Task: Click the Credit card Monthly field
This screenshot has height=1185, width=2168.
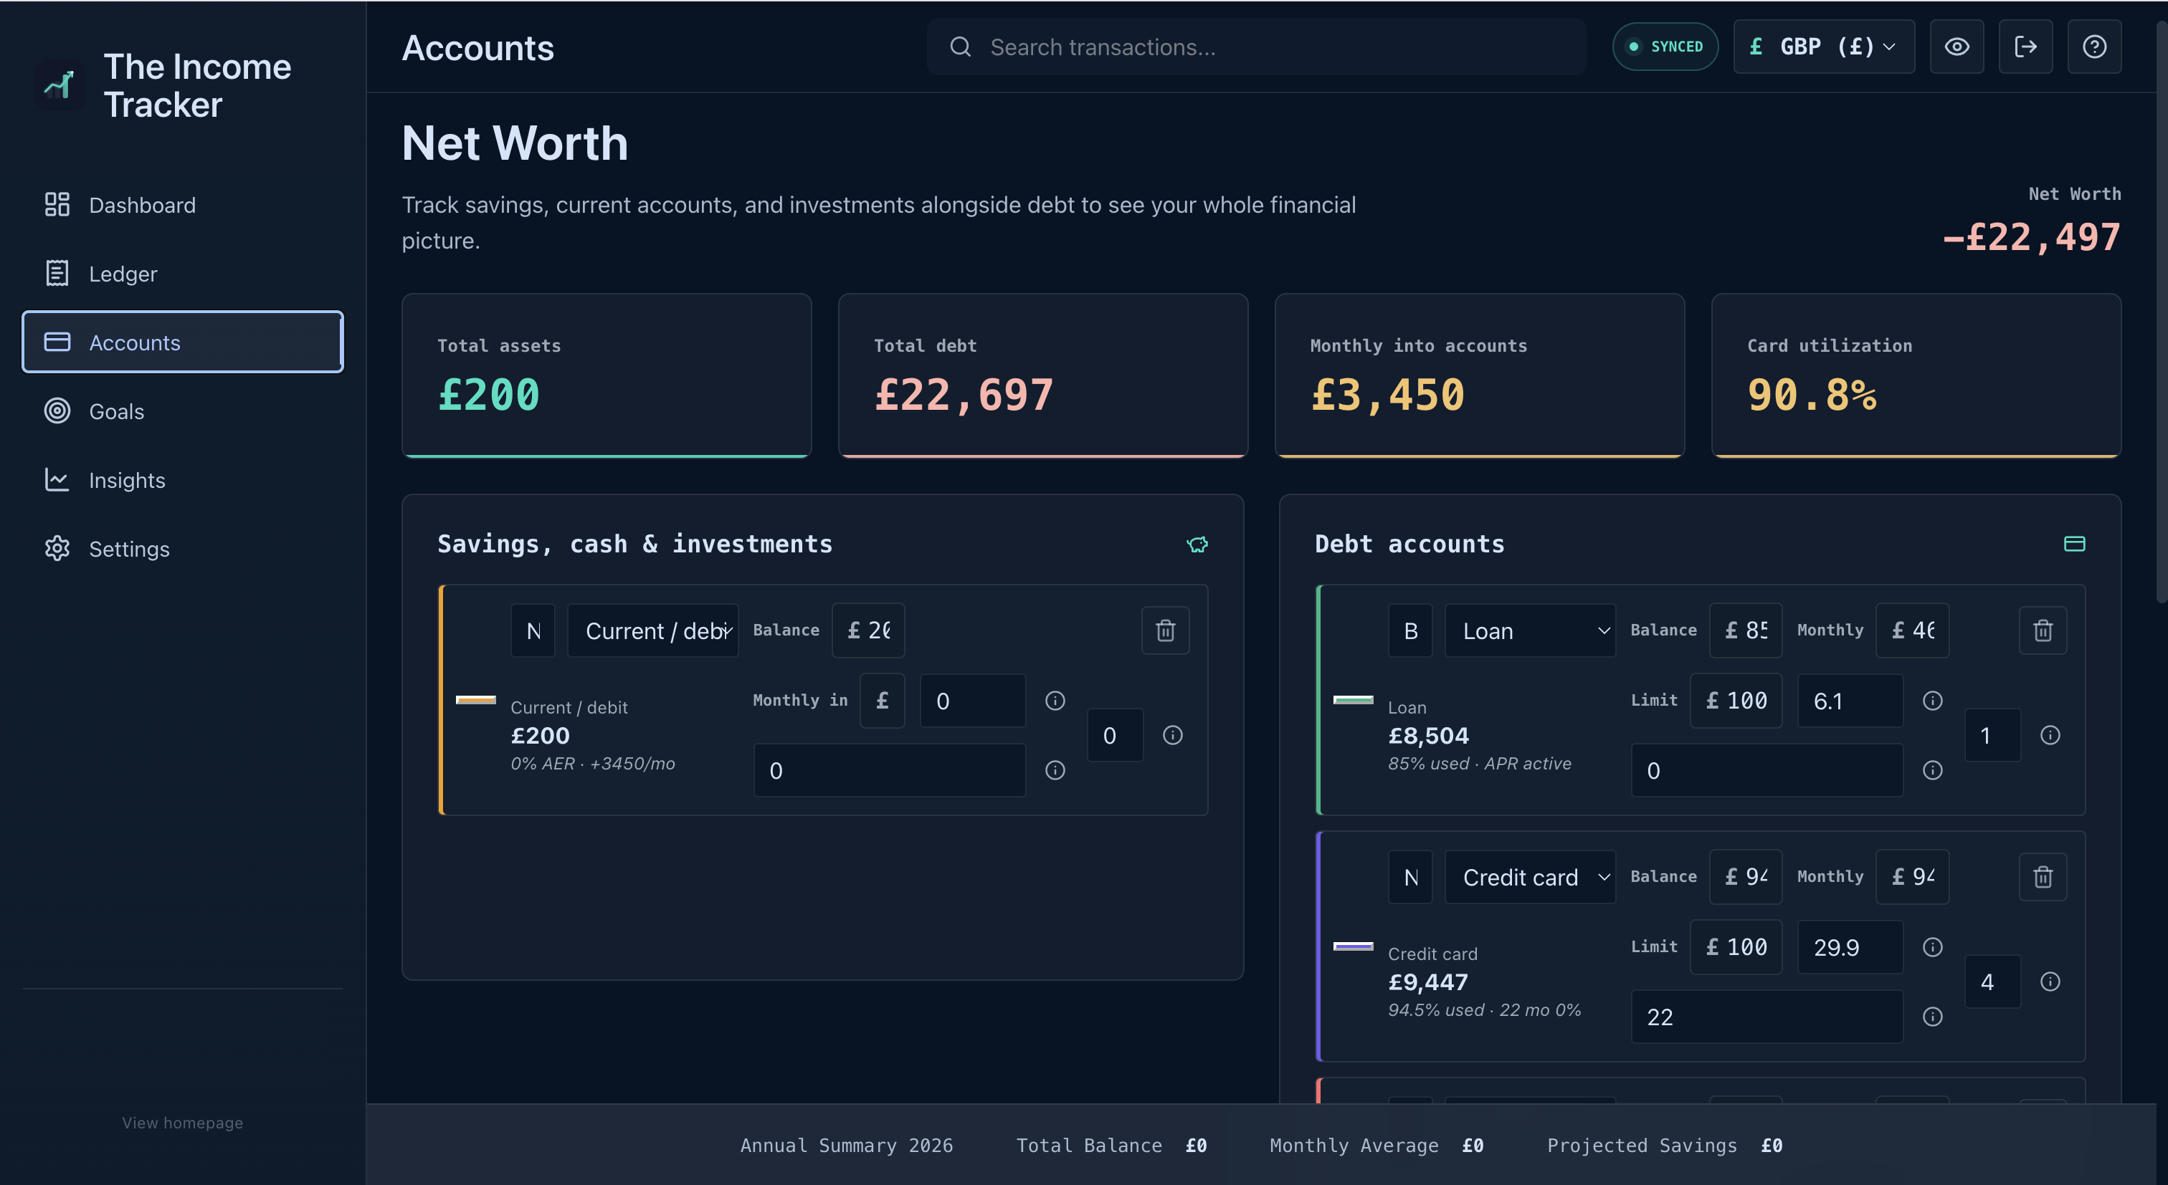Action: click(x=1912, y=876)
